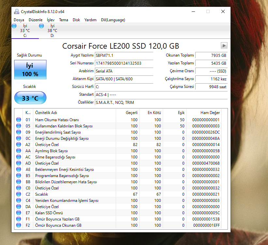Click the Öznitelik Adı column header
The image size is (268, 245).
pos(75,113)
